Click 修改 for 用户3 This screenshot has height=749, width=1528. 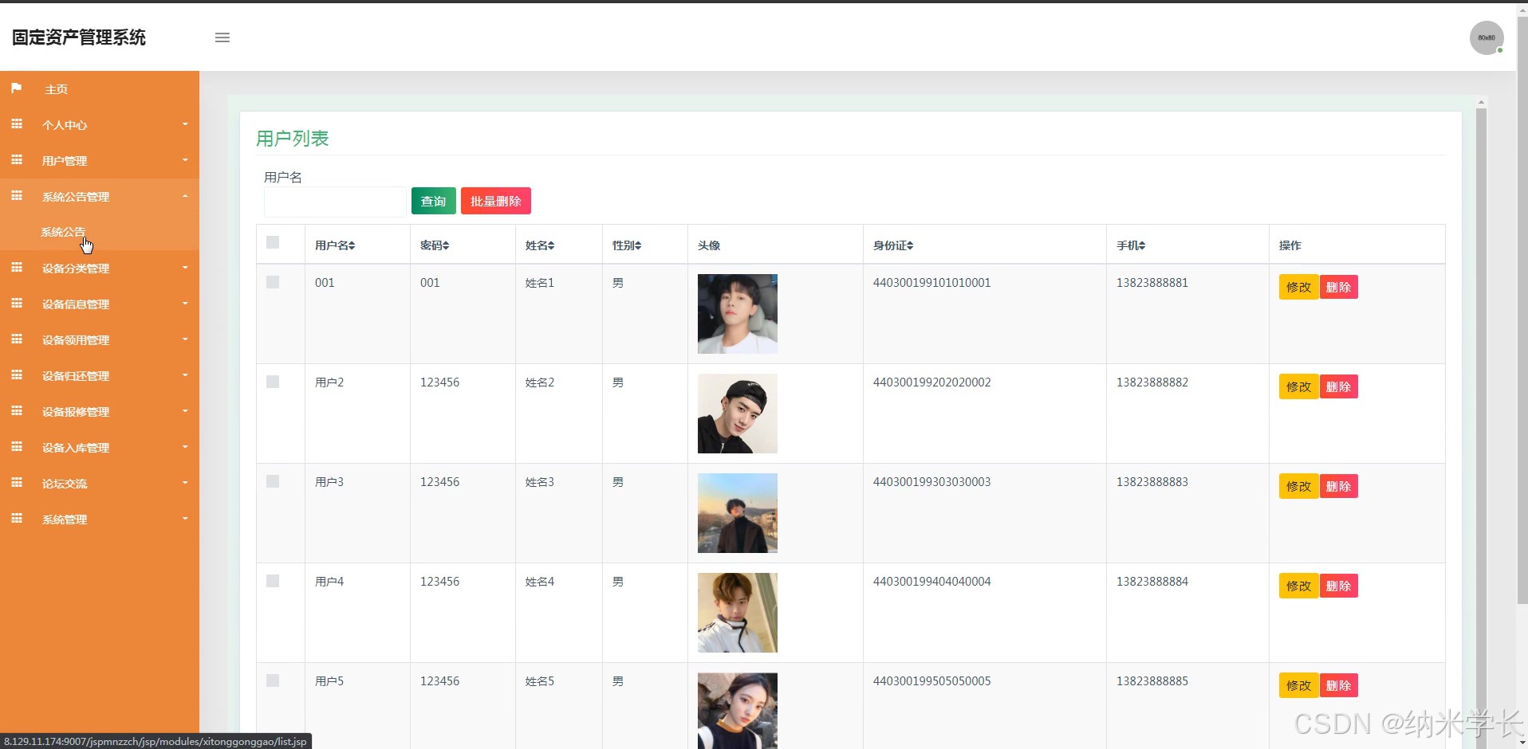coord(1298,486)
